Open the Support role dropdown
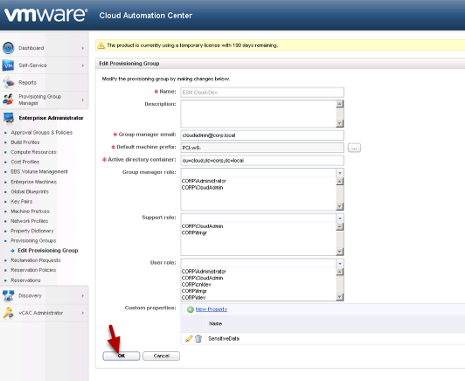This screenshot has width=465, height=381. 340,218
